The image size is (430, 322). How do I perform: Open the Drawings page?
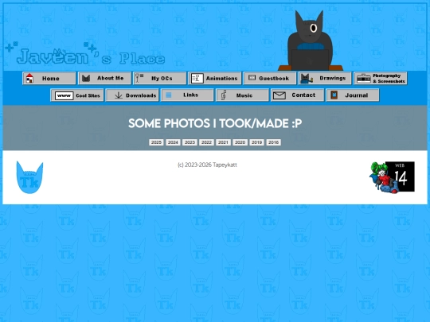tap(325, 78)
